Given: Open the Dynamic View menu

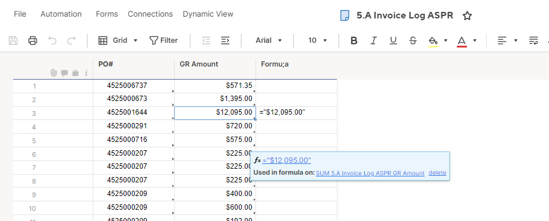Looking at the screenshot, I should pyautogui.click(x=208, y=14).
